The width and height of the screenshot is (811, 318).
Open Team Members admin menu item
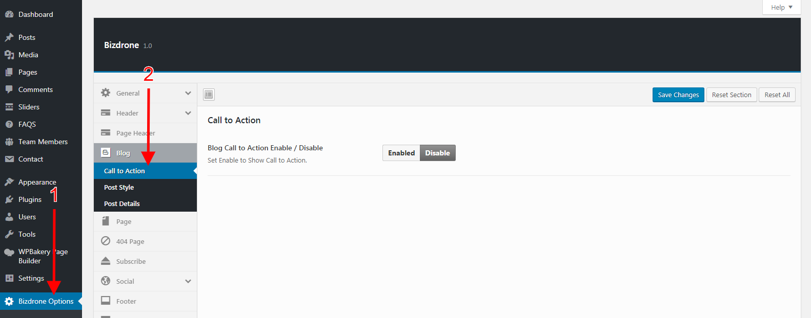pos(41,142)
